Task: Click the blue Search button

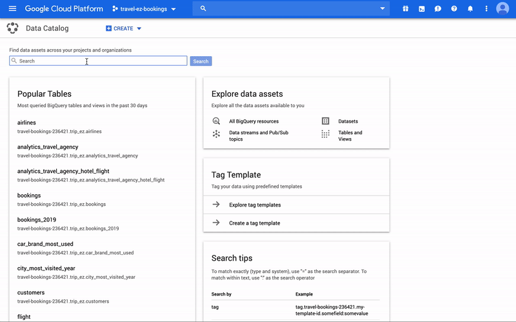Action: coord(201,61)
